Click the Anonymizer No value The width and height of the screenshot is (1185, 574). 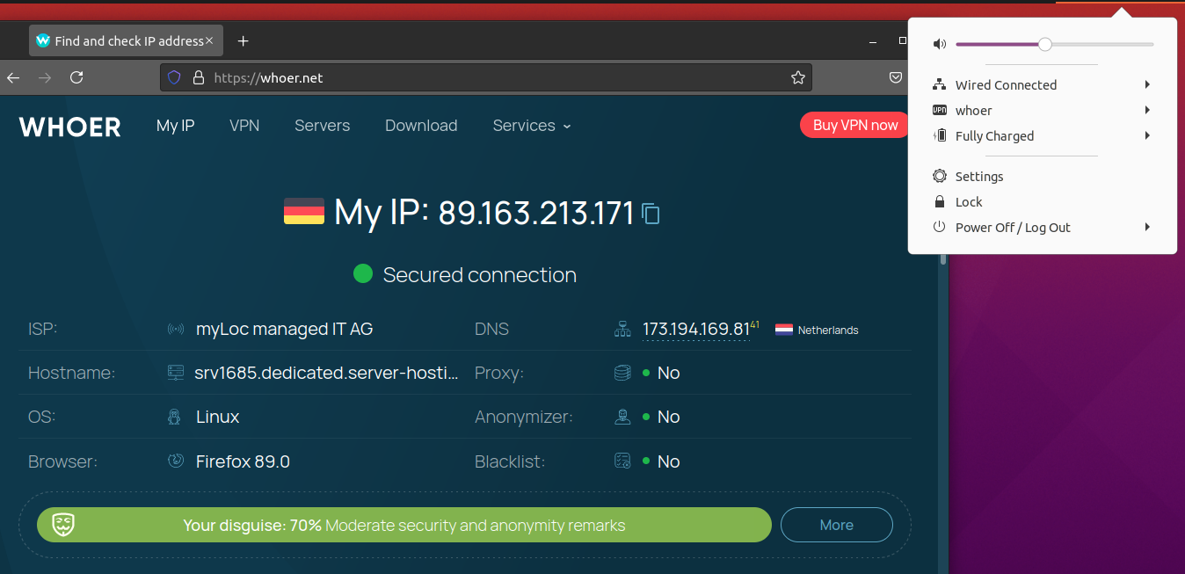(668, 417)
